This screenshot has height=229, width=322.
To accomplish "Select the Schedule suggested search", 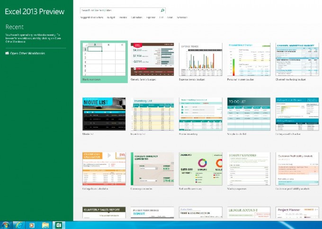I will click(182, 17).
